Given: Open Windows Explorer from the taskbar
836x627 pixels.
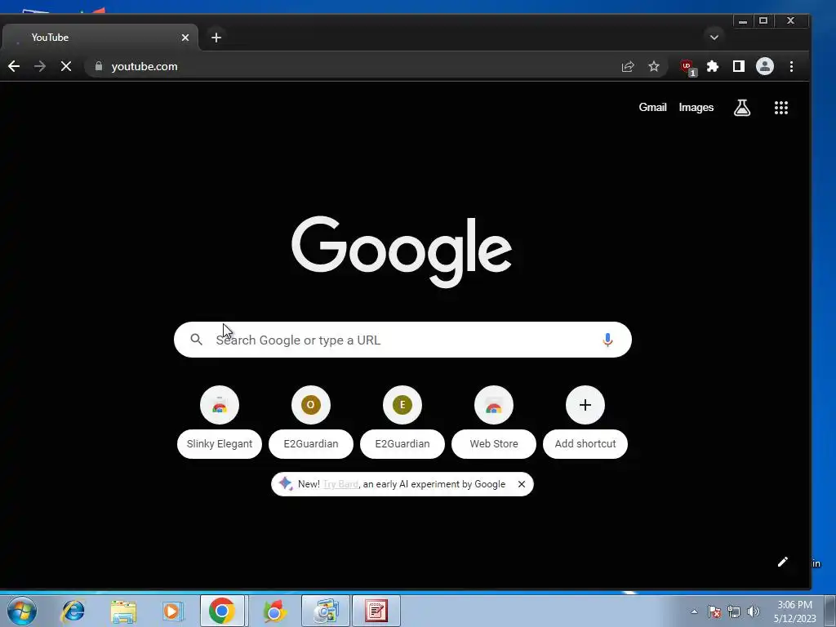Looking at the screenshot, I should 123,611.
